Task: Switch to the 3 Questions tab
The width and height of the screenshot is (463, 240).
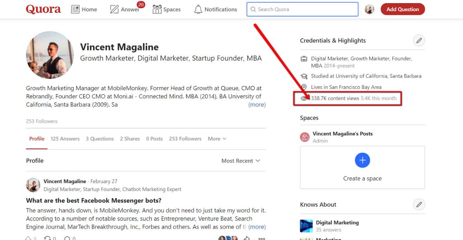Action: [100, 138]
